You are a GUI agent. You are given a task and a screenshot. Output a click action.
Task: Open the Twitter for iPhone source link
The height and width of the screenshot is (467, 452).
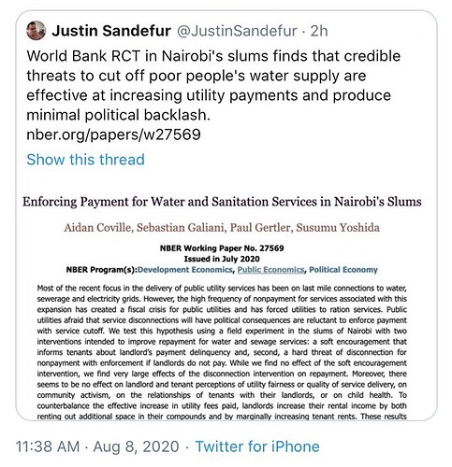[257, 446]
